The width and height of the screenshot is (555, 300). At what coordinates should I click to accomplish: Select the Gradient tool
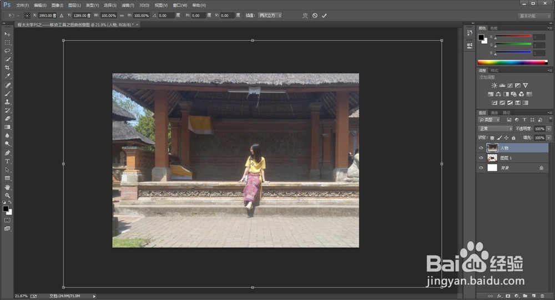[x=7, y=127]
